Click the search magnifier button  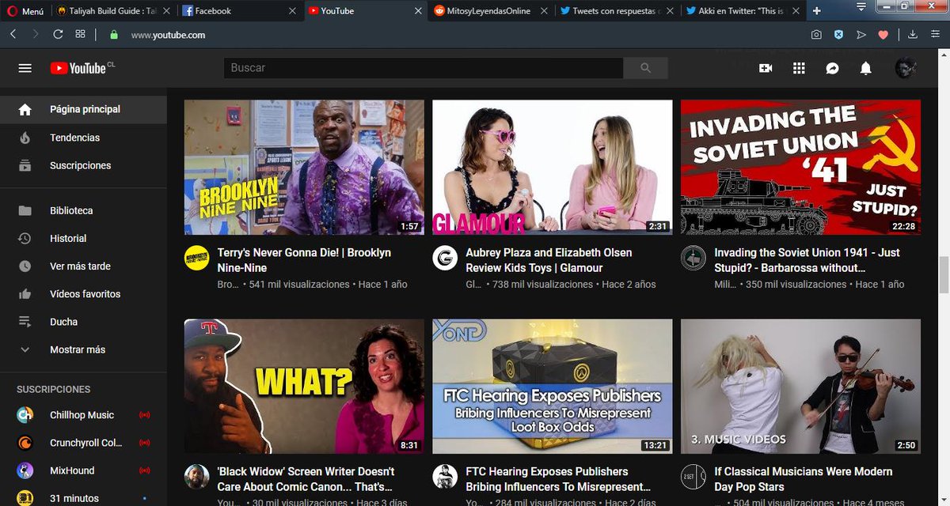tap(646, 68)
